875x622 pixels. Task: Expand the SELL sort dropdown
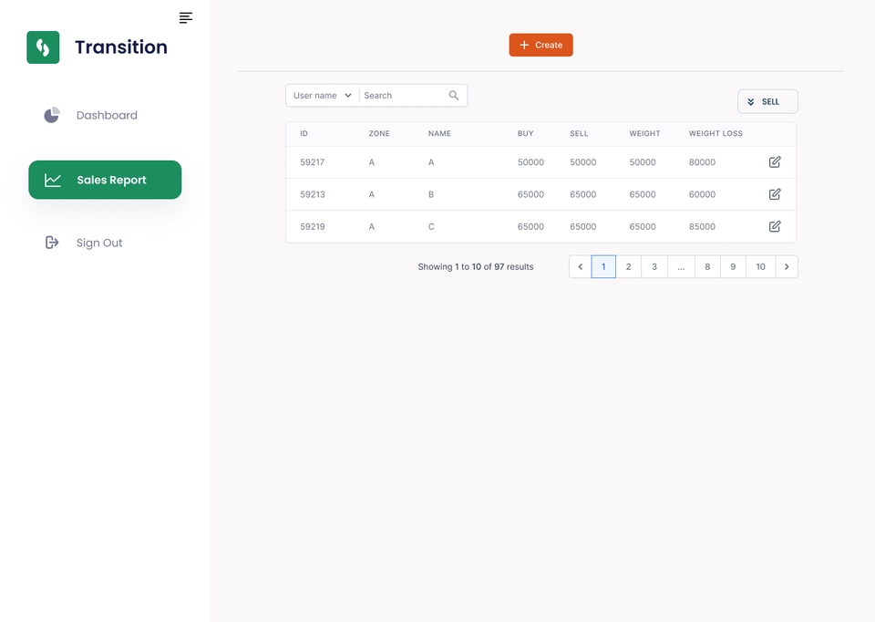[x=767, y=101]
